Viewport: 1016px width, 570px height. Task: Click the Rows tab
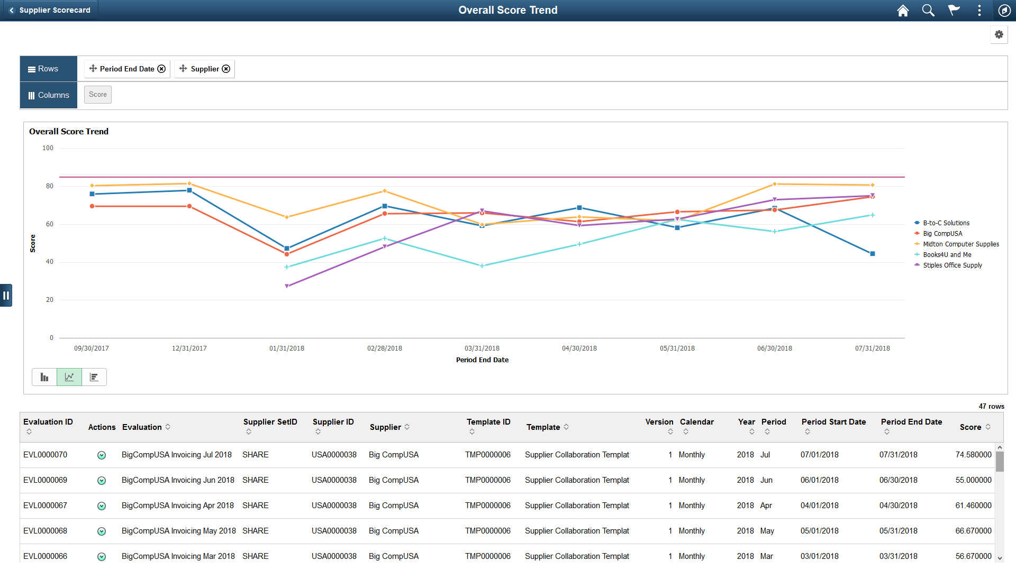pyautogui.click(x=48, y=68)
